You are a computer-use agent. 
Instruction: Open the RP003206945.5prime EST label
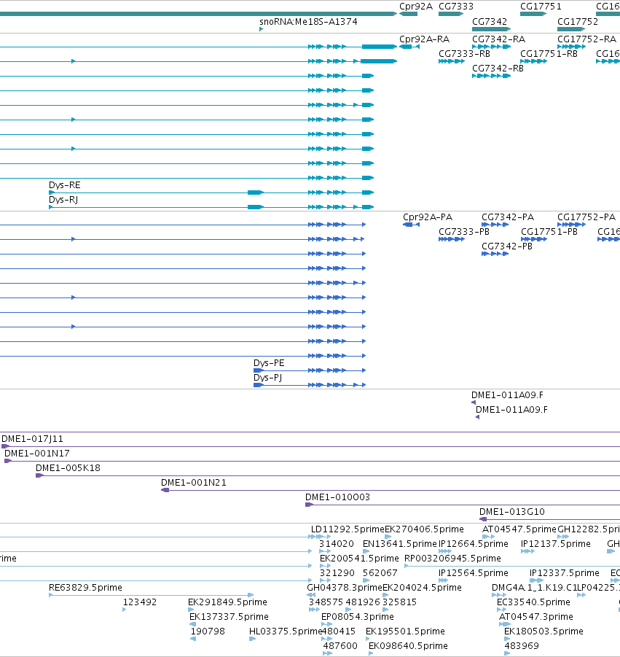click(x=452, y=559)
